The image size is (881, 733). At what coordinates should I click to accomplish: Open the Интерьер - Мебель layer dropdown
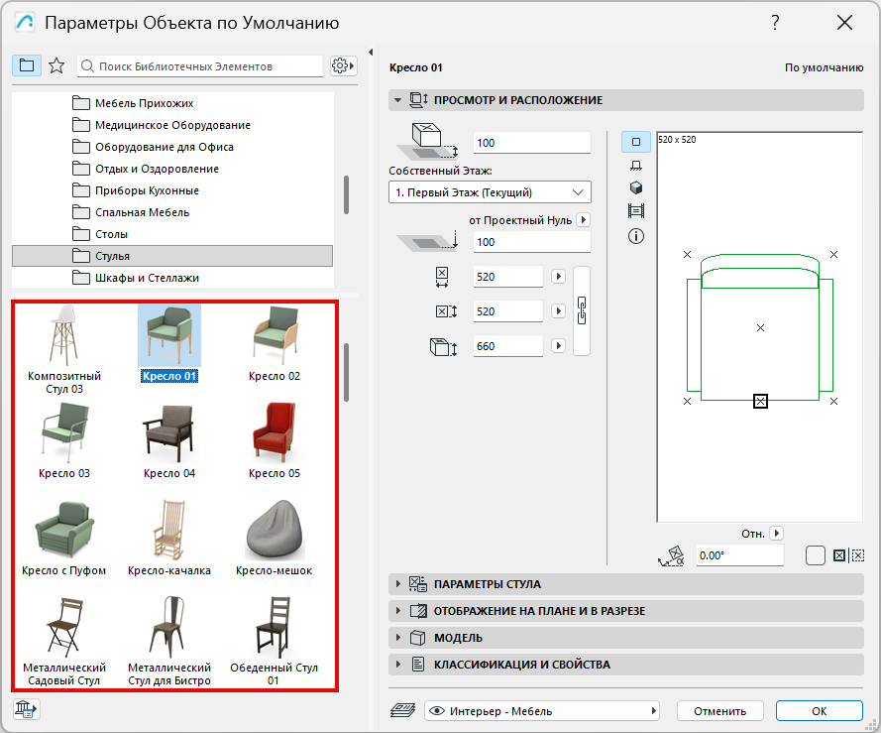pos(542,711)
